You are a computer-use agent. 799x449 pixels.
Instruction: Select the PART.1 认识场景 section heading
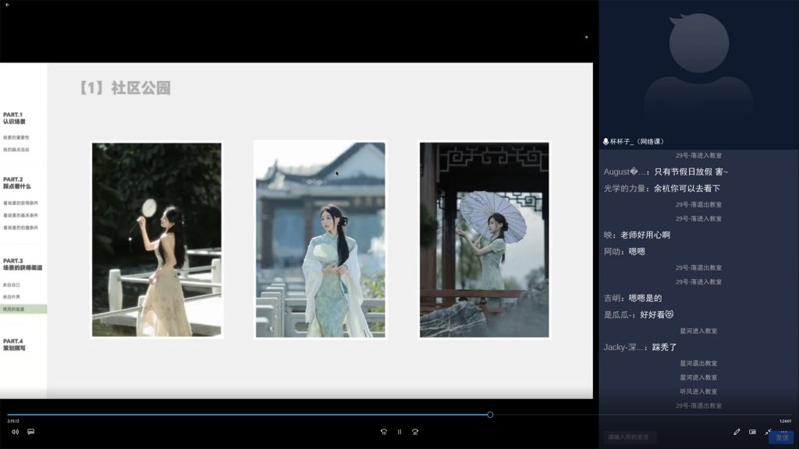[14, 118]
